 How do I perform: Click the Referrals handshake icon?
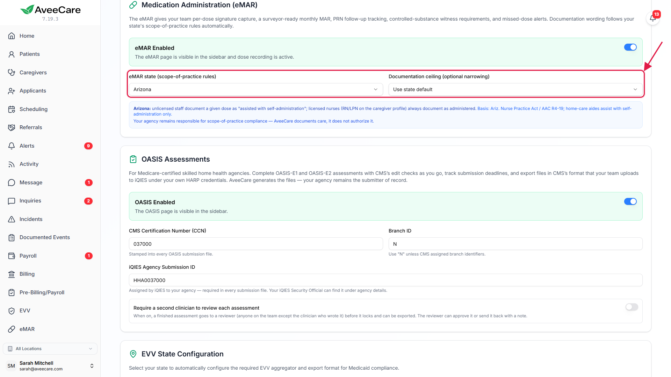point(12,127)
